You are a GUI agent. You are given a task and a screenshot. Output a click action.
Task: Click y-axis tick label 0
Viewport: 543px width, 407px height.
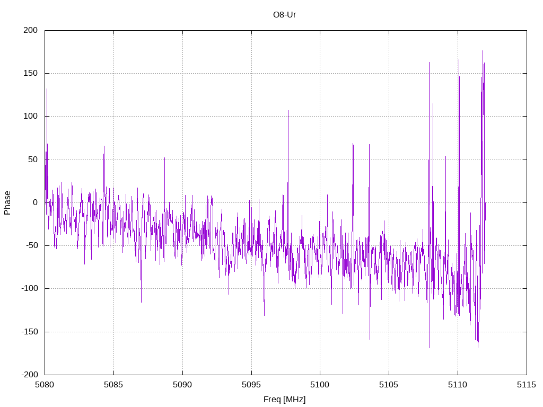[36, 202]
